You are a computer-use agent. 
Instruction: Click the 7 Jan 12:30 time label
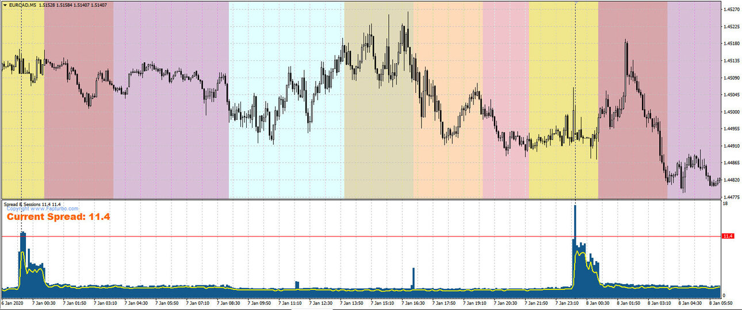coord(321,303)
